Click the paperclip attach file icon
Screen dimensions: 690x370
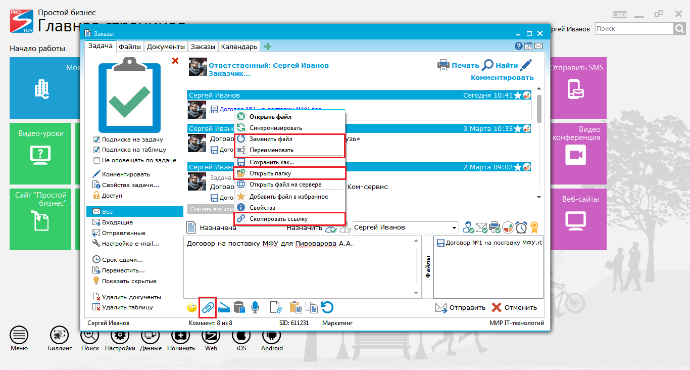(x=208, y=307)
